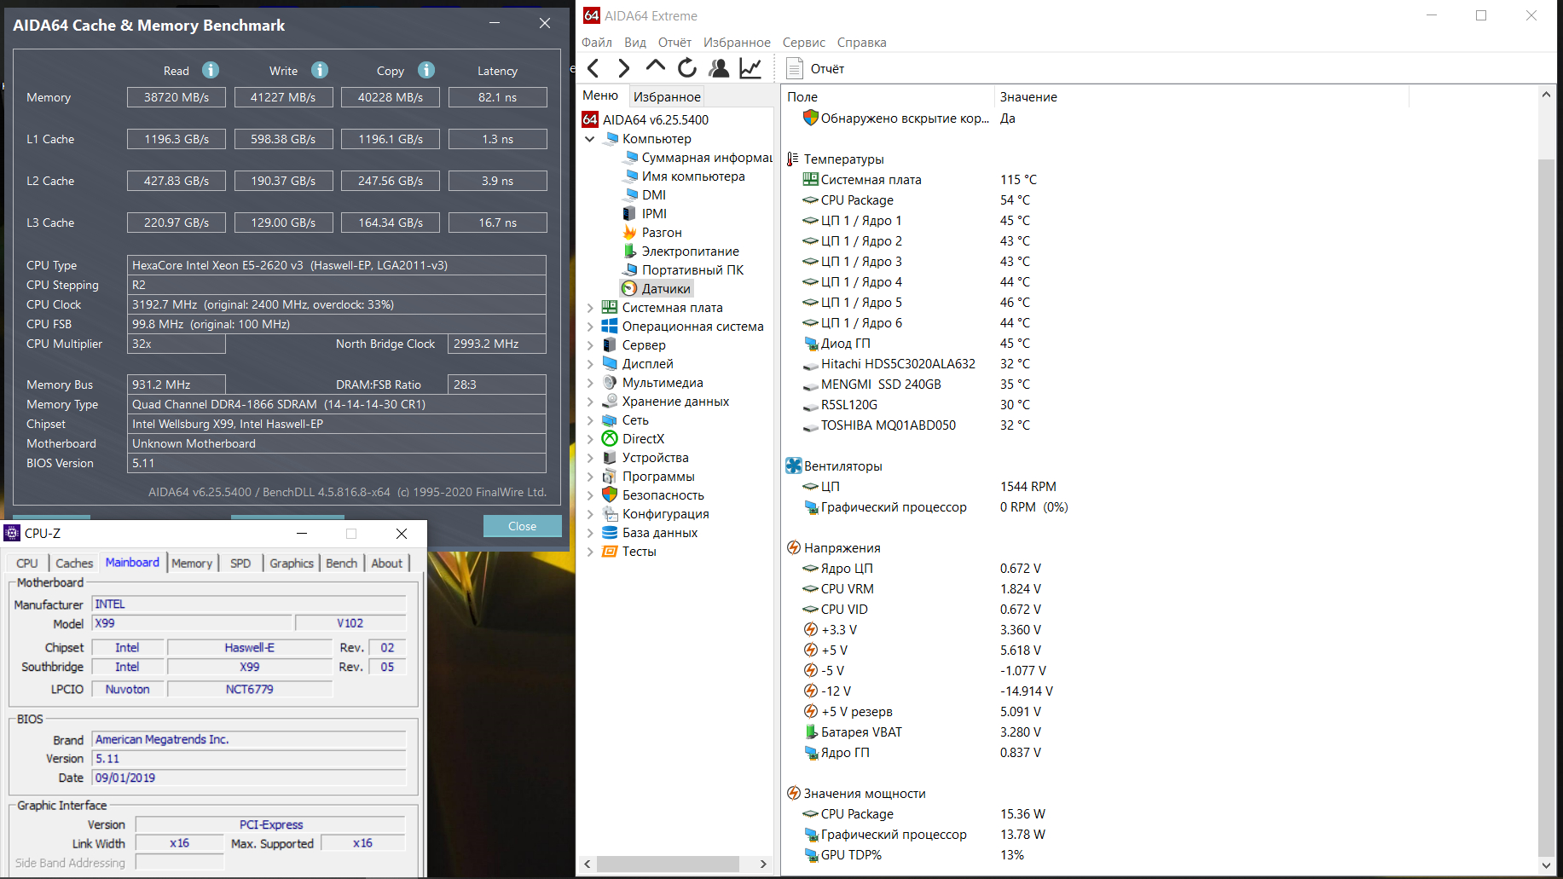This screenshot has width=1563, height=879.
Task: Click Значение column header in sensor list
Action: [1201, 96]
